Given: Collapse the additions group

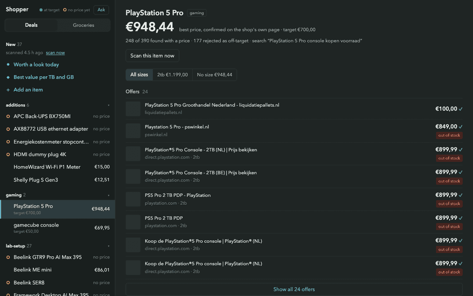Looking at the screenshot, I should [x=108, y=105].
